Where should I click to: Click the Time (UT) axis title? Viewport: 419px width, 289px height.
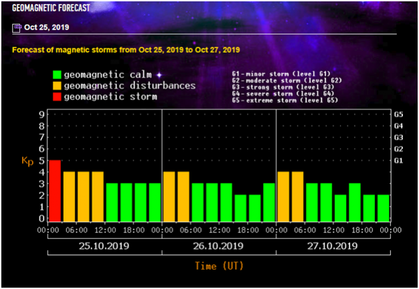[x=219, y=266]
